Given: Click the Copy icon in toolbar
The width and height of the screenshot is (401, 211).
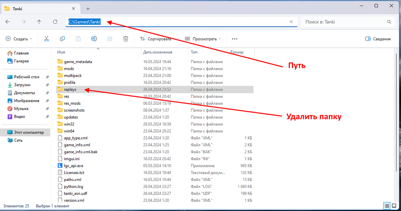Looking at the screenshot, I should [x=62, y=39].
